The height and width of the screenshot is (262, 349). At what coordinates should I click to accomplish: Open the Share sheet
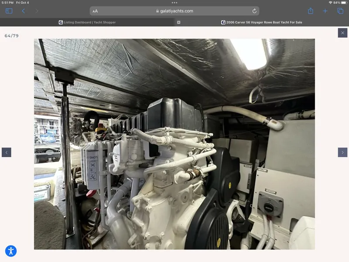coord(310,10)
